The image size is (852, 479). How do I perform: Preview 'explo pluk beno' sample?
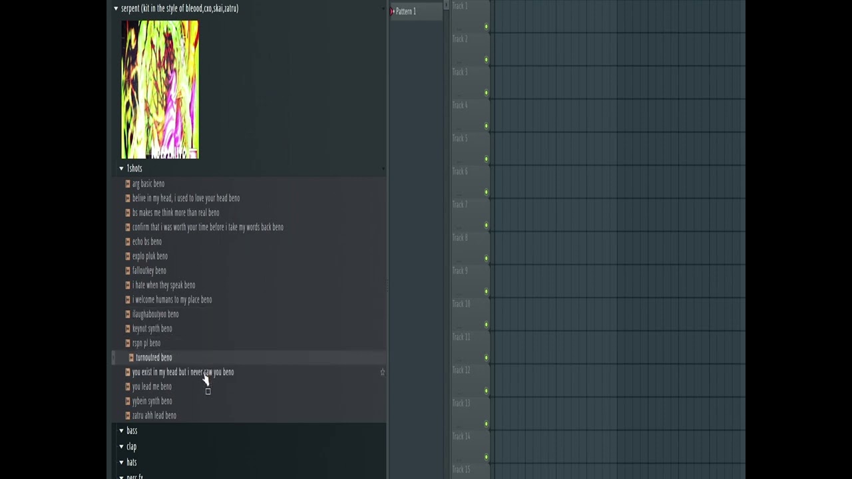(150, 256)
